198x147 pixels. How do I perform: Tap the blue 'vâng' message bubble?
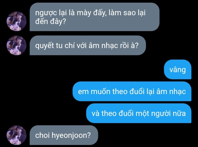tap(178, 70)
